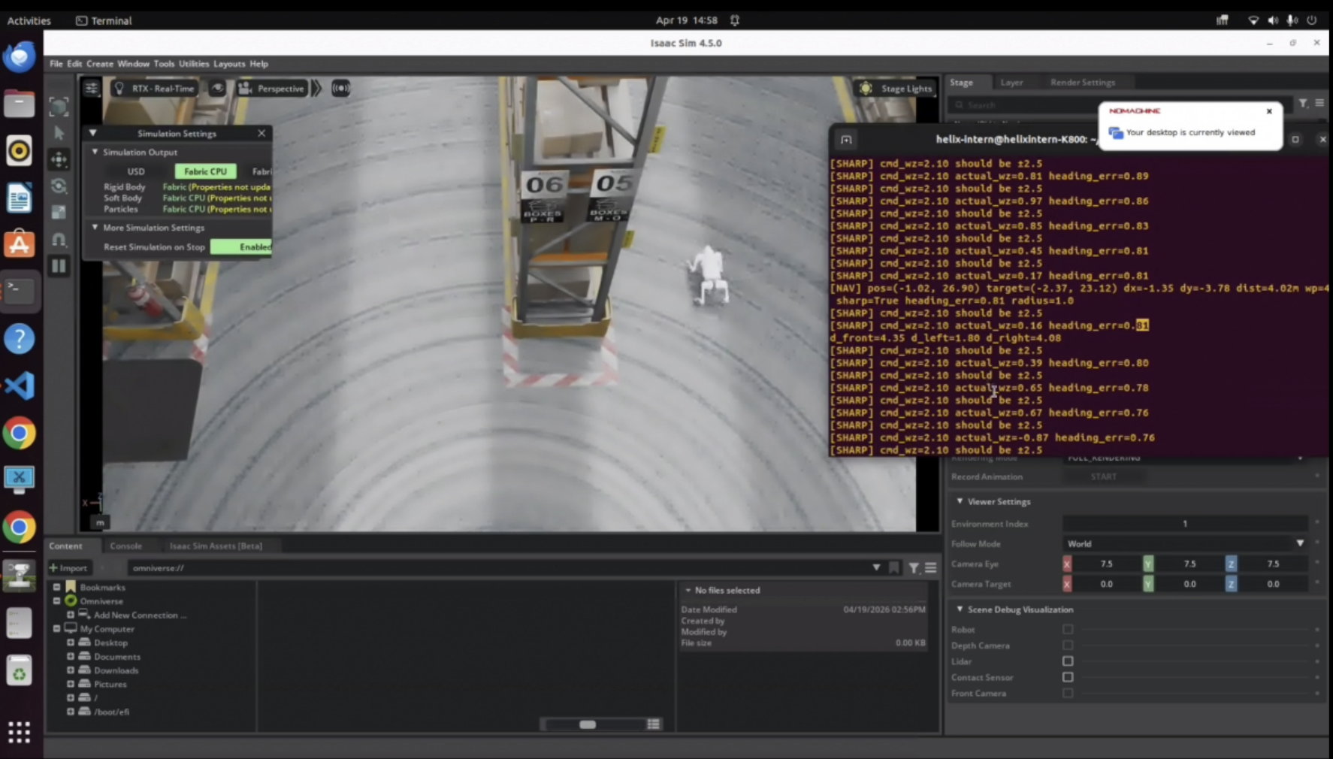Click the Stage panel filter funnel icon
1333x759 pixels.
1303,104
